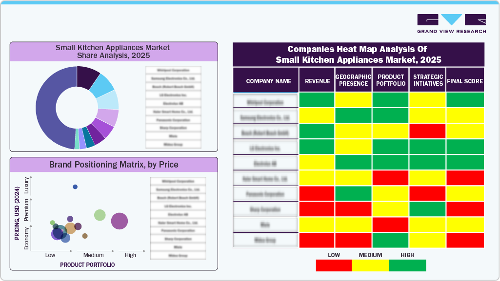Click the light green bubble near Medium

(x=100, y=215)
